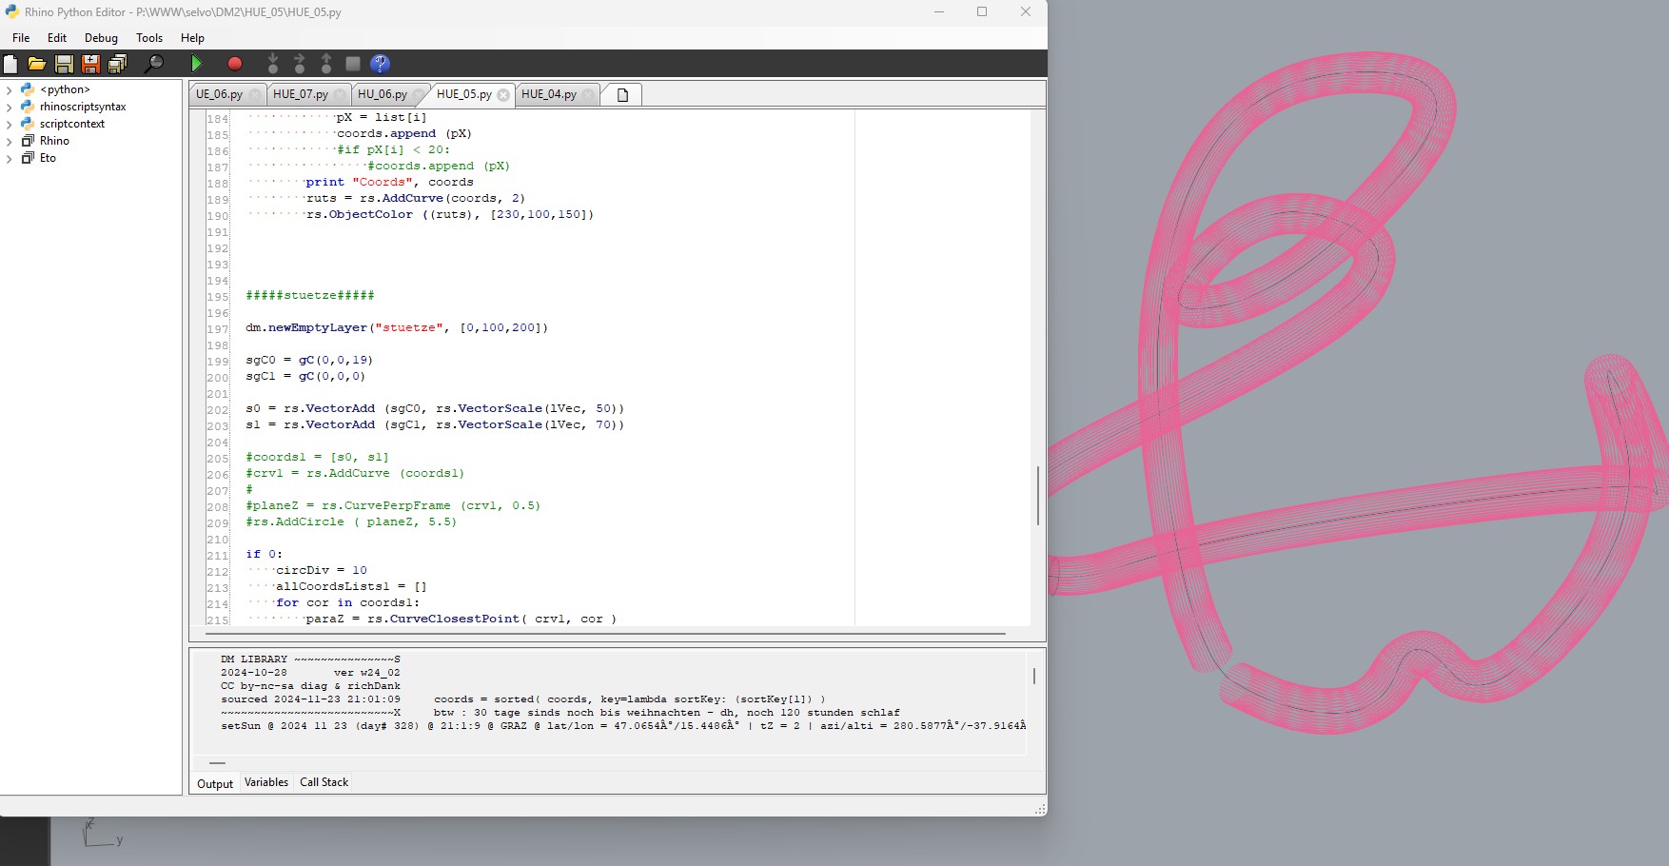Expand the Eto namespace node

coord(10,158)
